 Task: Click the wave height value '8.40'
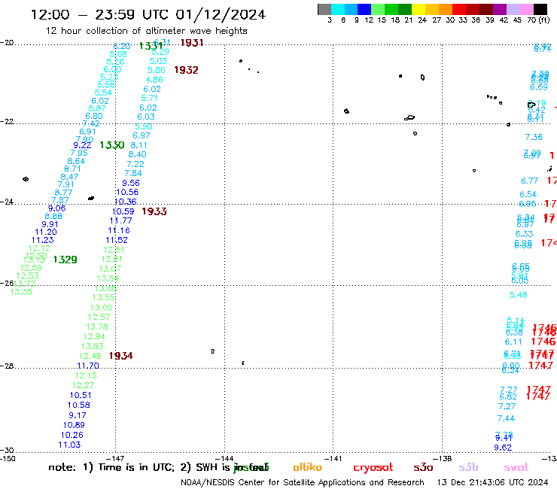pyautogui.click(x=138, y=154)
